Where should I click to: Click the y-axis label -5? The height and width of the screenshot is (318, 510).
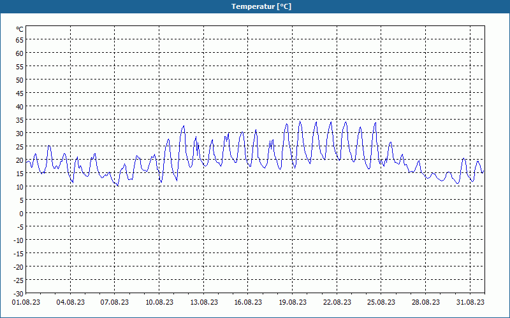click(x=20, y=227)
